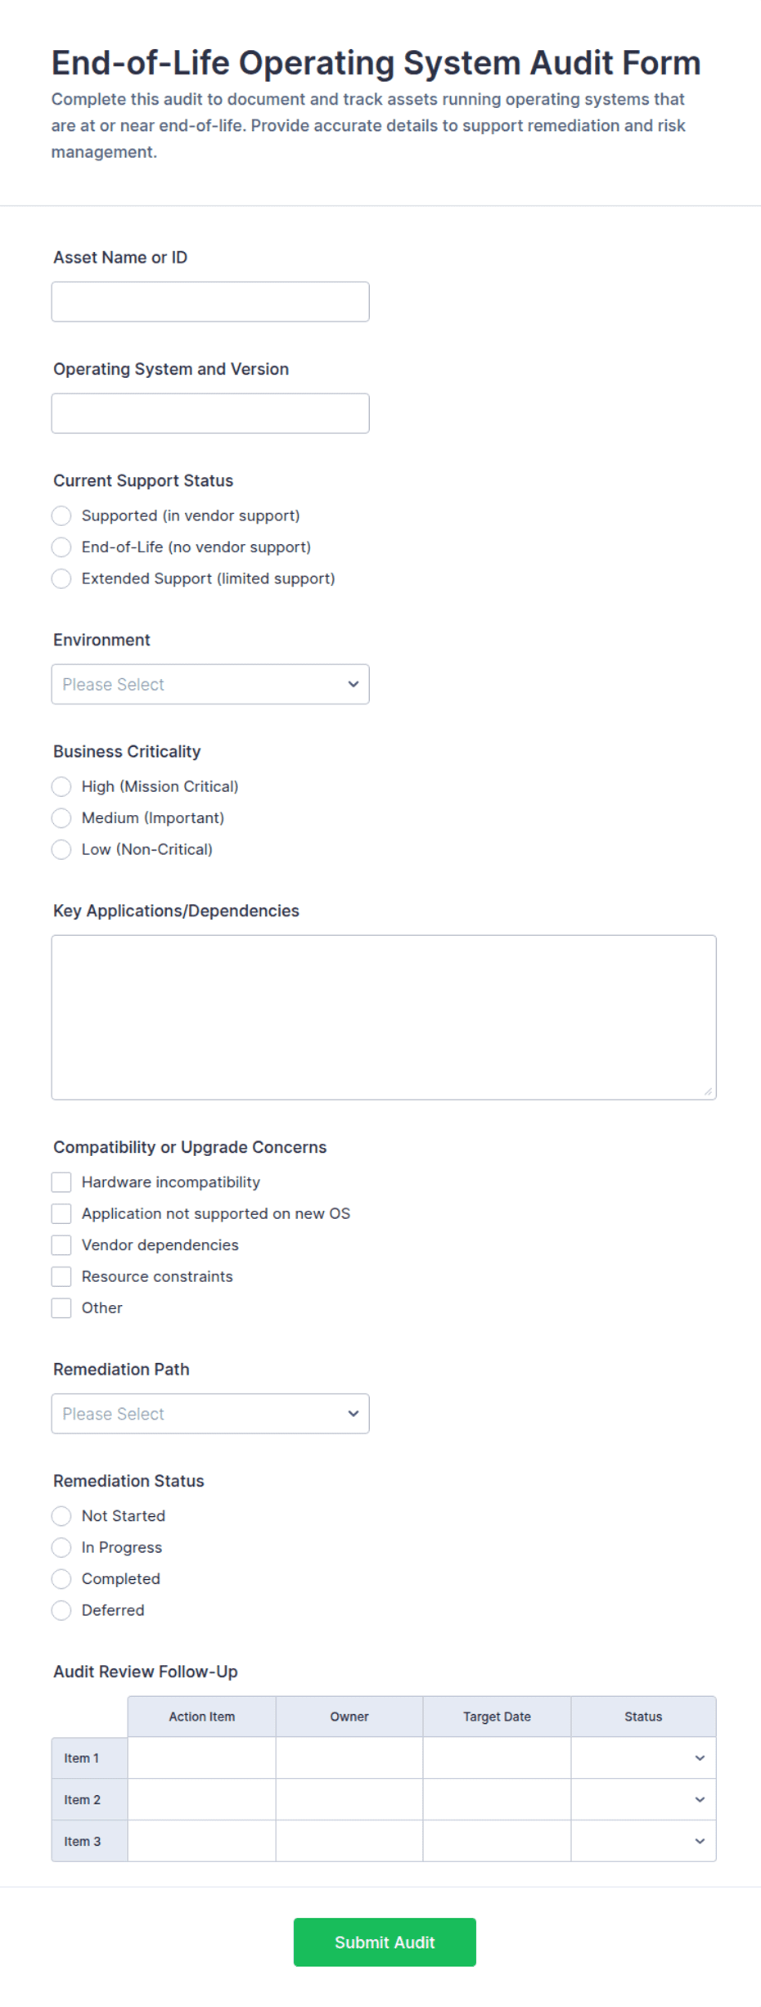Image resolution: width=761 pixels, height=2007 pixels.
Task: Check the Other concern box
Action: [x=61, y=1307]
